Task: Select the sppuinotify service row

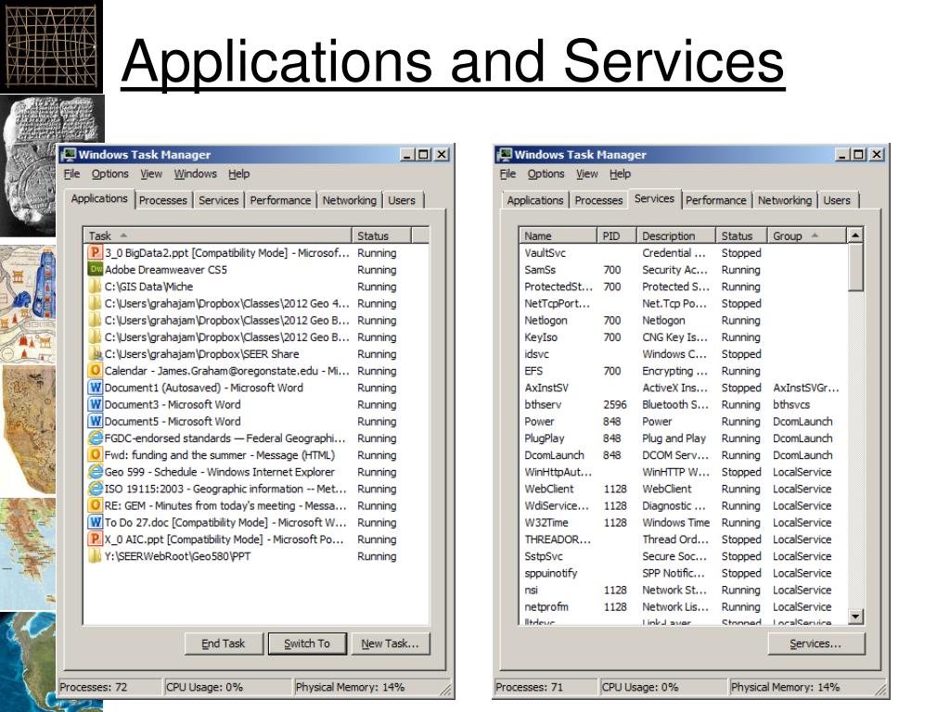Action: click(683, 573)
